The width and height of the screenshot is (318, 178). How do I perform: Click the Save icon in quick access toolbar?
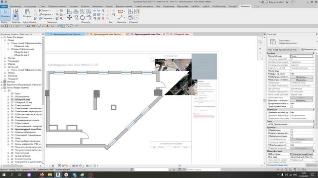pyautogui.click(x=6, y=26)
